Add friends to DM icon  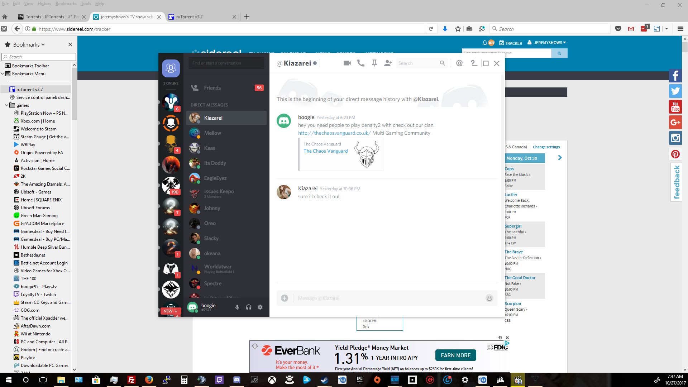[x=388, y=63]
